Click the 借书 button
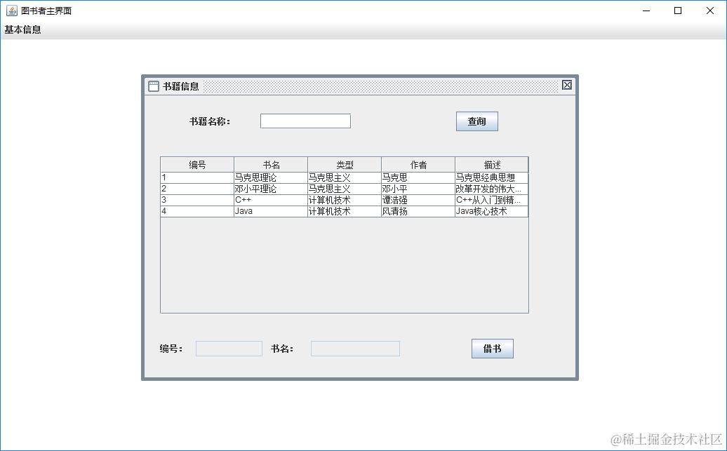727x451 pixels. pos(492,348)
